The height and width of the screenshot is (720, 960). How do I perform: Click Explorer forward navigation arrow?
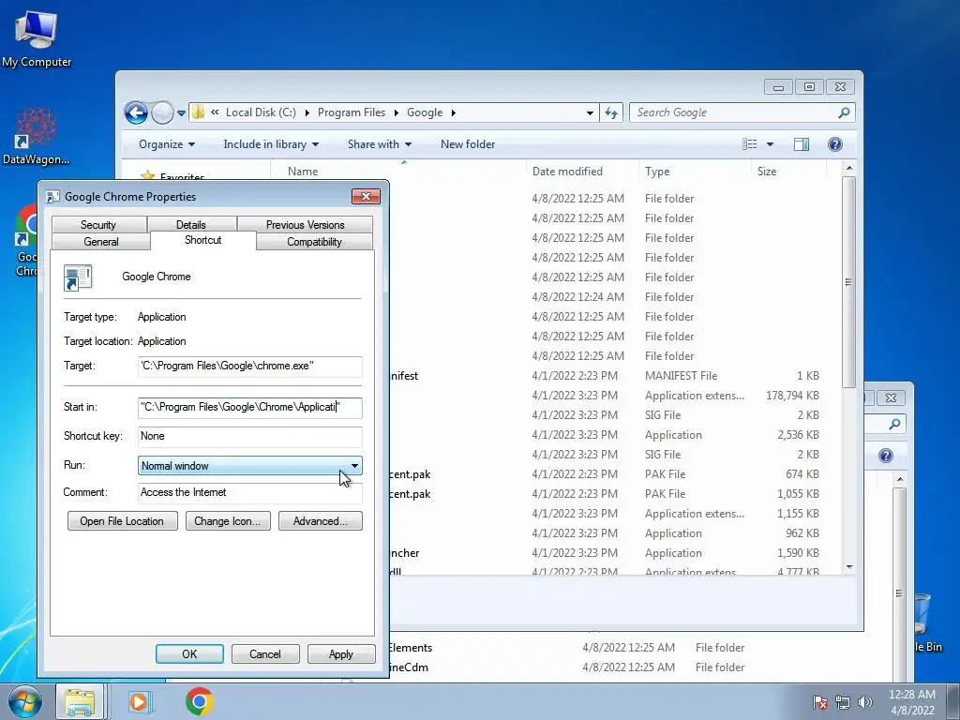162,112
